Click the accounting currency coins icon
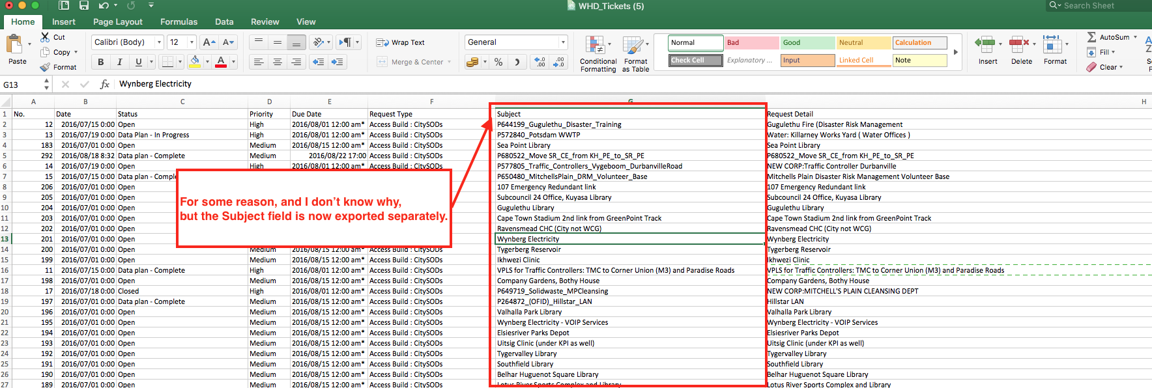 [x=472, y=62]
